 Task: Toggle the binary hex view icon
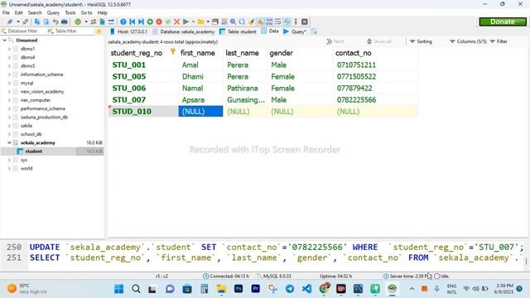(x=269, y=22)
